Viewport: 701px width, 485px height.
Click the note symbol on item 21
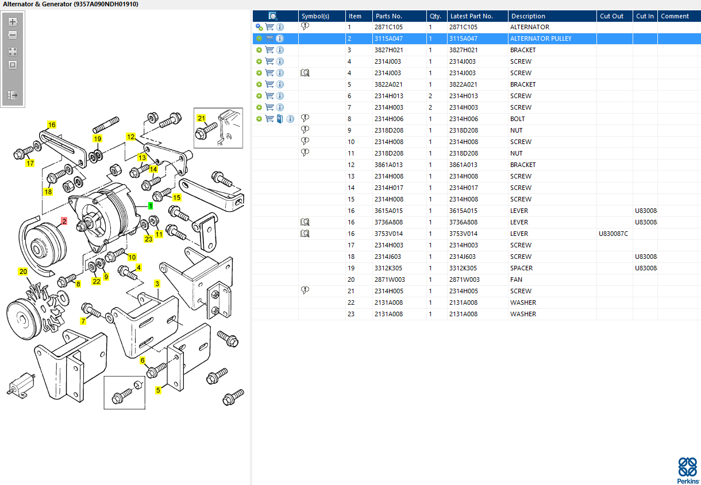[x=305, y=291]
